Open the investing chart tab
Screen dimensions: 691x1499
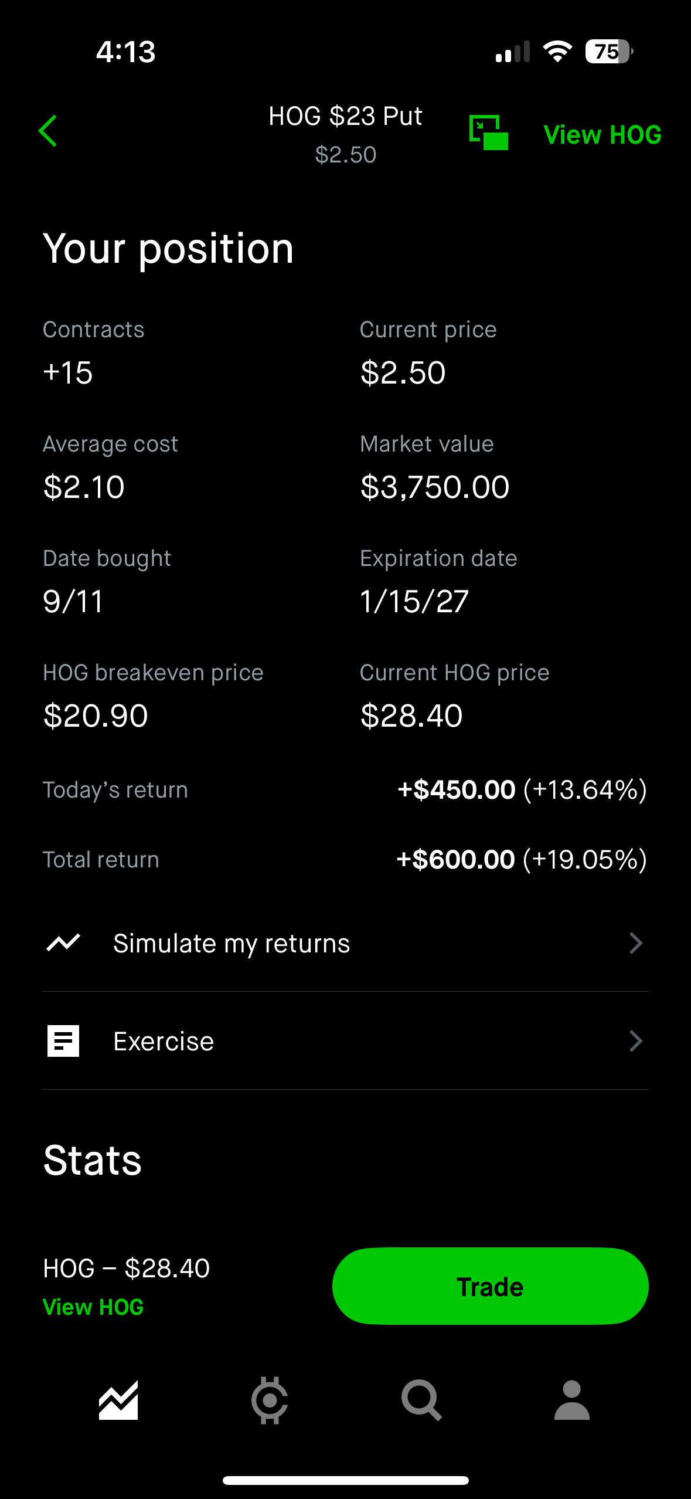(x=118, y=1400)
